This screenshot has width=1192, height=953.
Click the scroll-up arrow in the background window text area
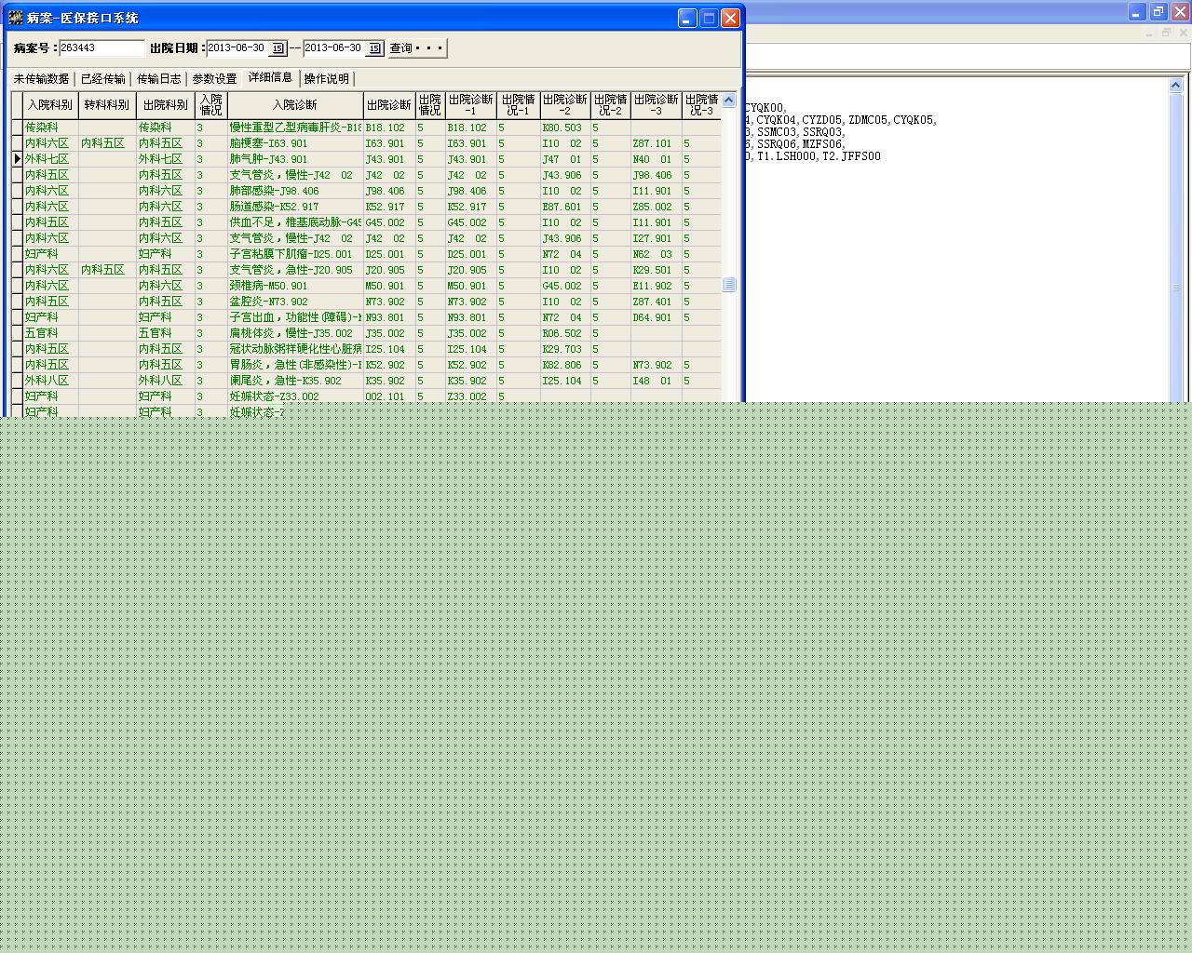tap(1176, 87)
